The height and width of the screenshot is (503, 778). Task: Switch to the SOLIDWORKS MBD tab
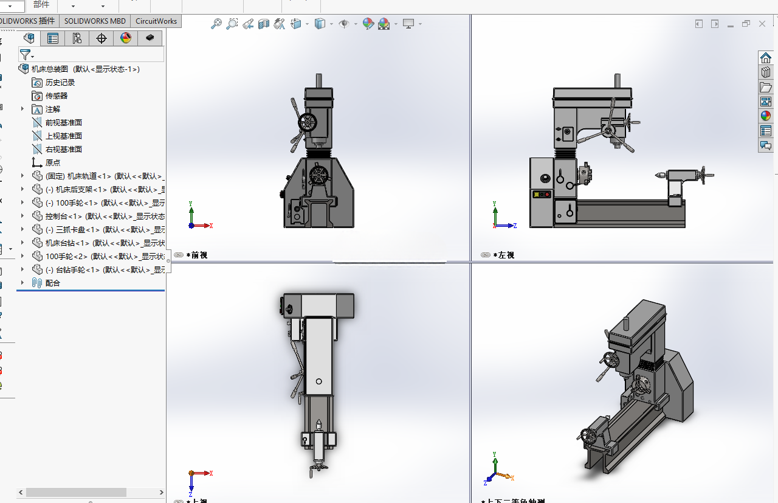[x=95, y=21]
